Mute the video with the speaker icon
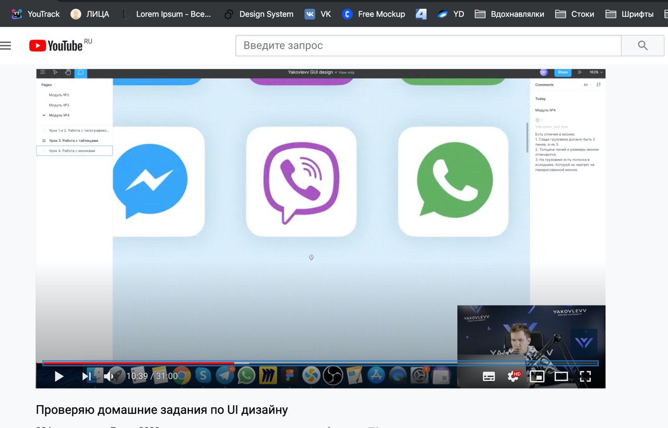The height and width of the screenshot is (428, 668). (109, 376)
